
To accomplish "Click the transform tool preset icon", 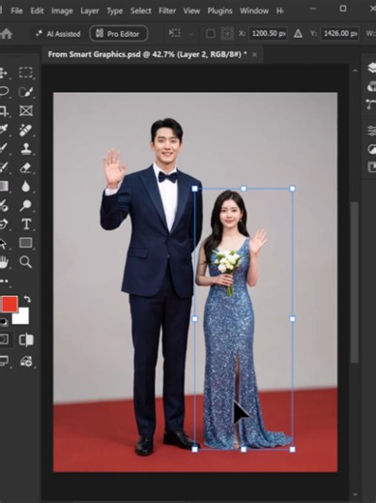I will click(175, 33).
